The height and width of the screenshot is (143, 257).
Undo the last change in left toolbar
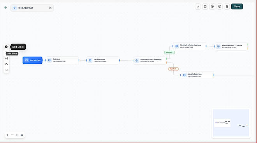[x=6, y=64]
